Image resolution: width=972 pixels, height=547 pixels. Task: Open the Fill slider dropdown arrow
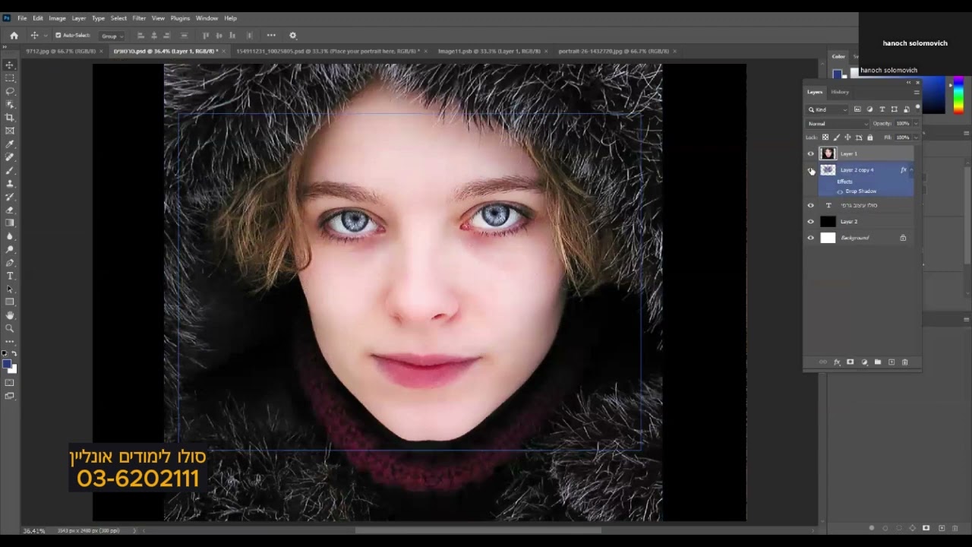click(915, 138)
